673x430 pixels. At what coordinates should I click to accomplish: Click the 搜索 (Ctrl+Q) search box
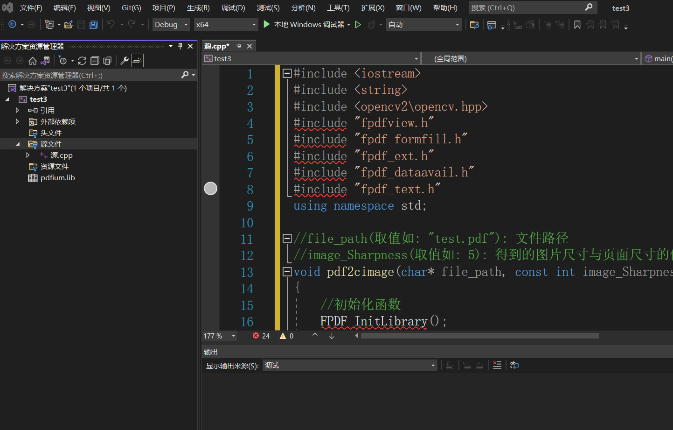(x=533, y=7)
